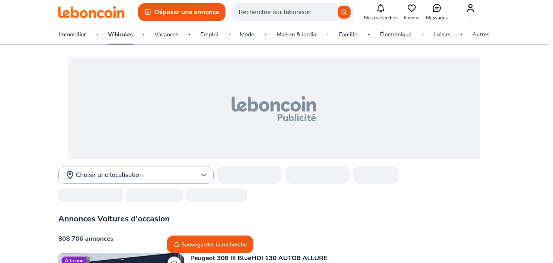Expand the Choisir une localisation dropdown
This screenshot has height=263, width=553.
coord(136,175)
